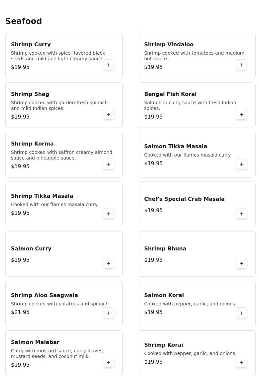This screenshot has width=261, height=376.
Task: Click the plus icon on Shrimp Korma
Action: (x=108, y=164)
